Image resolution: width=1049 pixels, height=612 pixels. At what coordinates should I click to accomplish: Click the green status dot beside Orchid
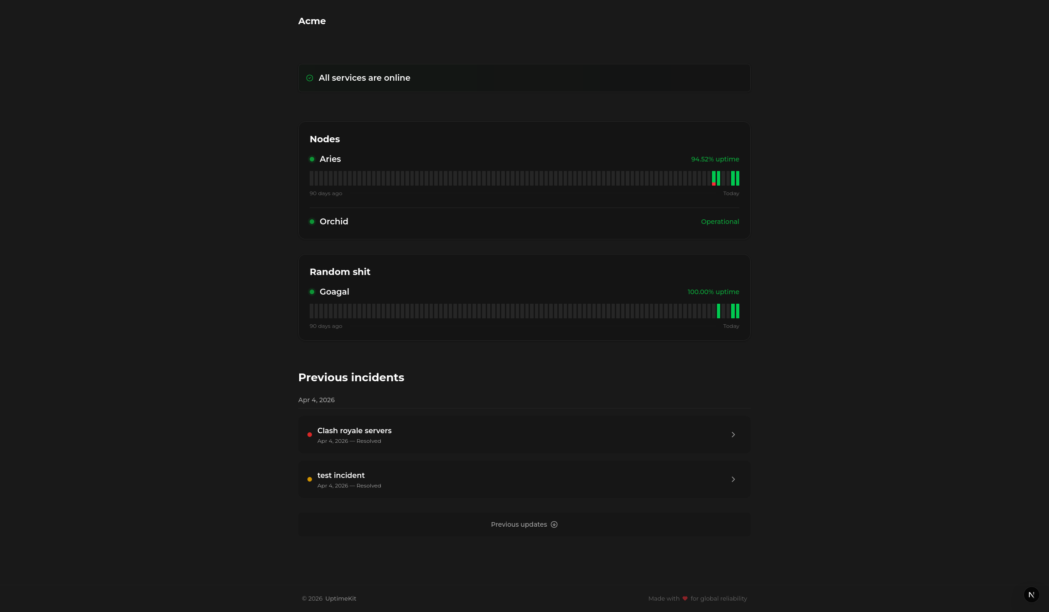click(x=312, y=222)
